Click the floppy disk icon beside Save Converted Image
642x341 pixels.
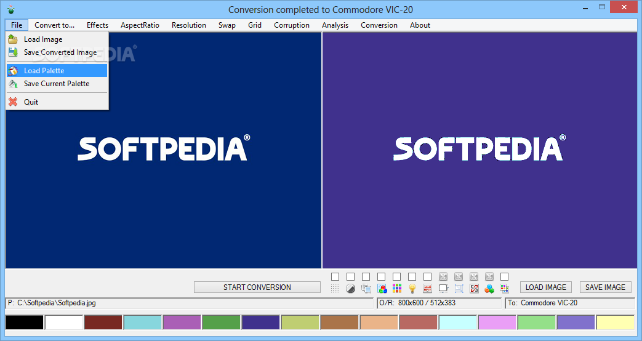tap(13, 52)
